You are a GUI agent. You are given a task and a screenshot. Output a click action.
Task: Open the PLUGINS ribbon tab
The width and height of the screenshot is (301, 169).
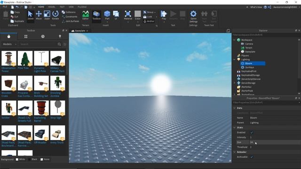[x=82, y=7]
